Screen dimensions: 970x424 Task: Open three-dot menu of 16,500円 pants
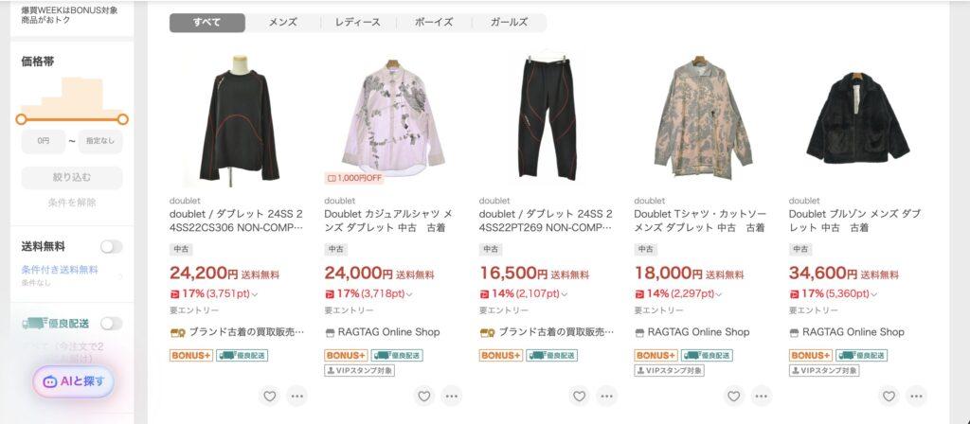[x=607, y=397]
